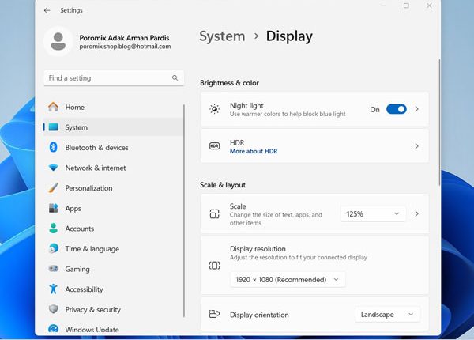Click the poromix.shop.blog@hotmail.com account email
The width and height of the screenshot is (474, 340).
click(125, 47)
